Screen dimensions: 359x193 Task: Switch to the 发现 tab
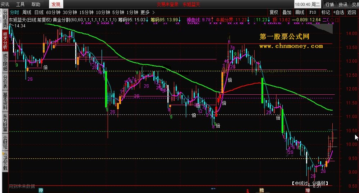[56, 4]
